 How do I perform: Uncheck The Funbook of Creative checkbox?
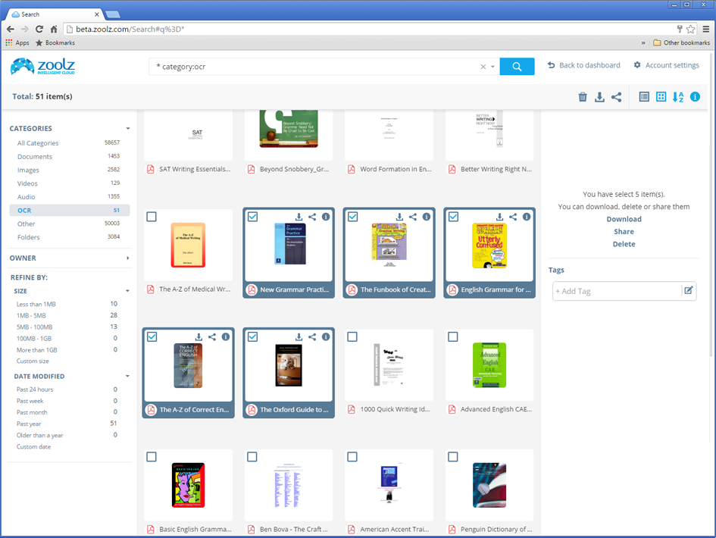tap(352, 217)
